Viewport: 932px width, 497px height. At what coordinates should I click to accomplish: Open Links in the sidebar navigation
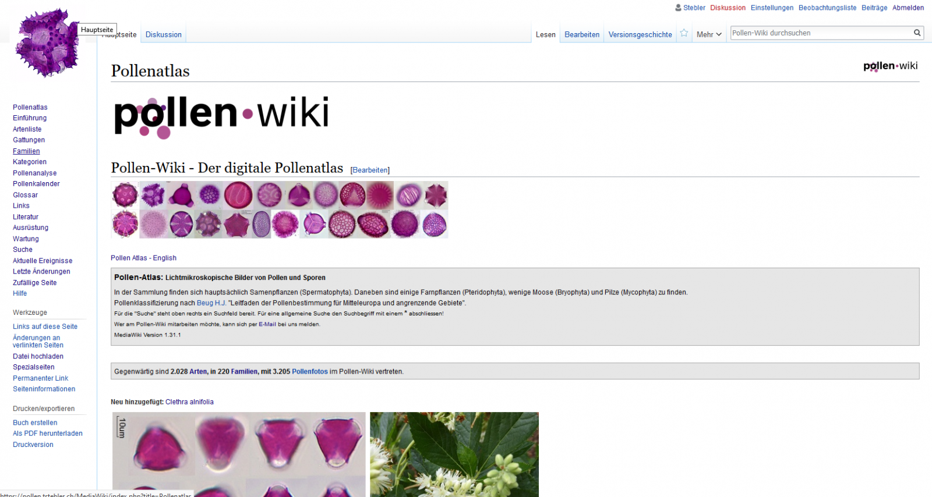tap(21, 205)
